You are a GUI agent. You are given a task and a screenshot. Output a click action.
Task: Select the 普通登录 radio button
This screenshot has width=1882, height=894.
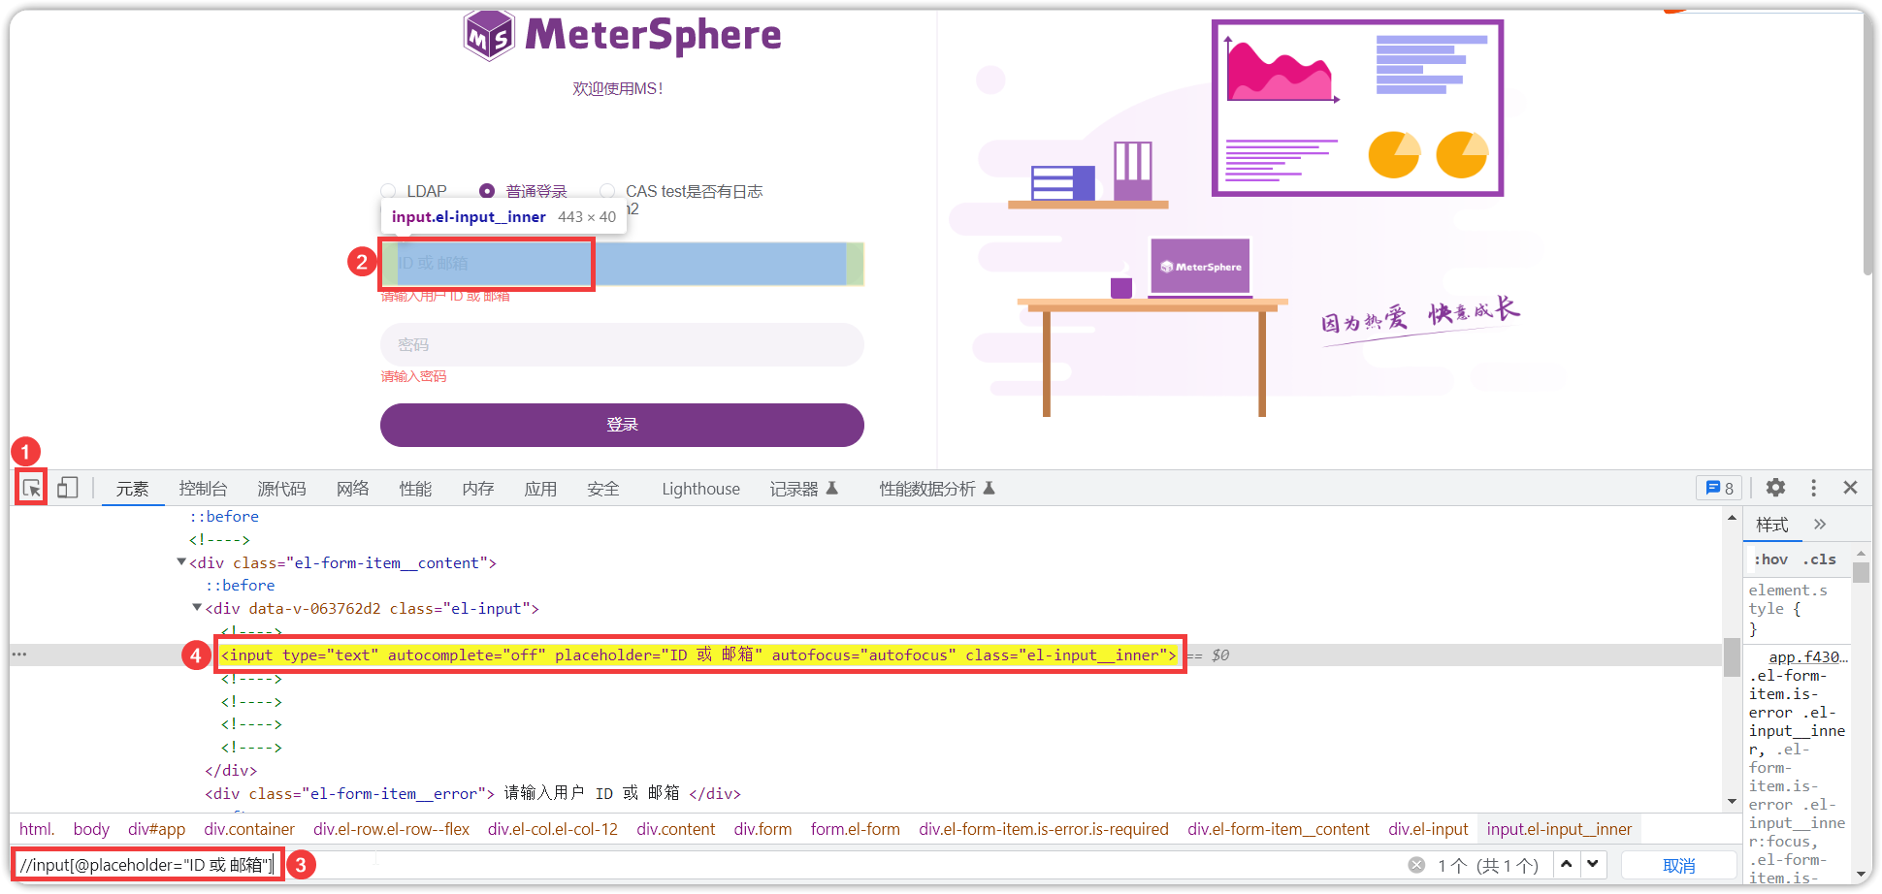(x=487, y=191)
